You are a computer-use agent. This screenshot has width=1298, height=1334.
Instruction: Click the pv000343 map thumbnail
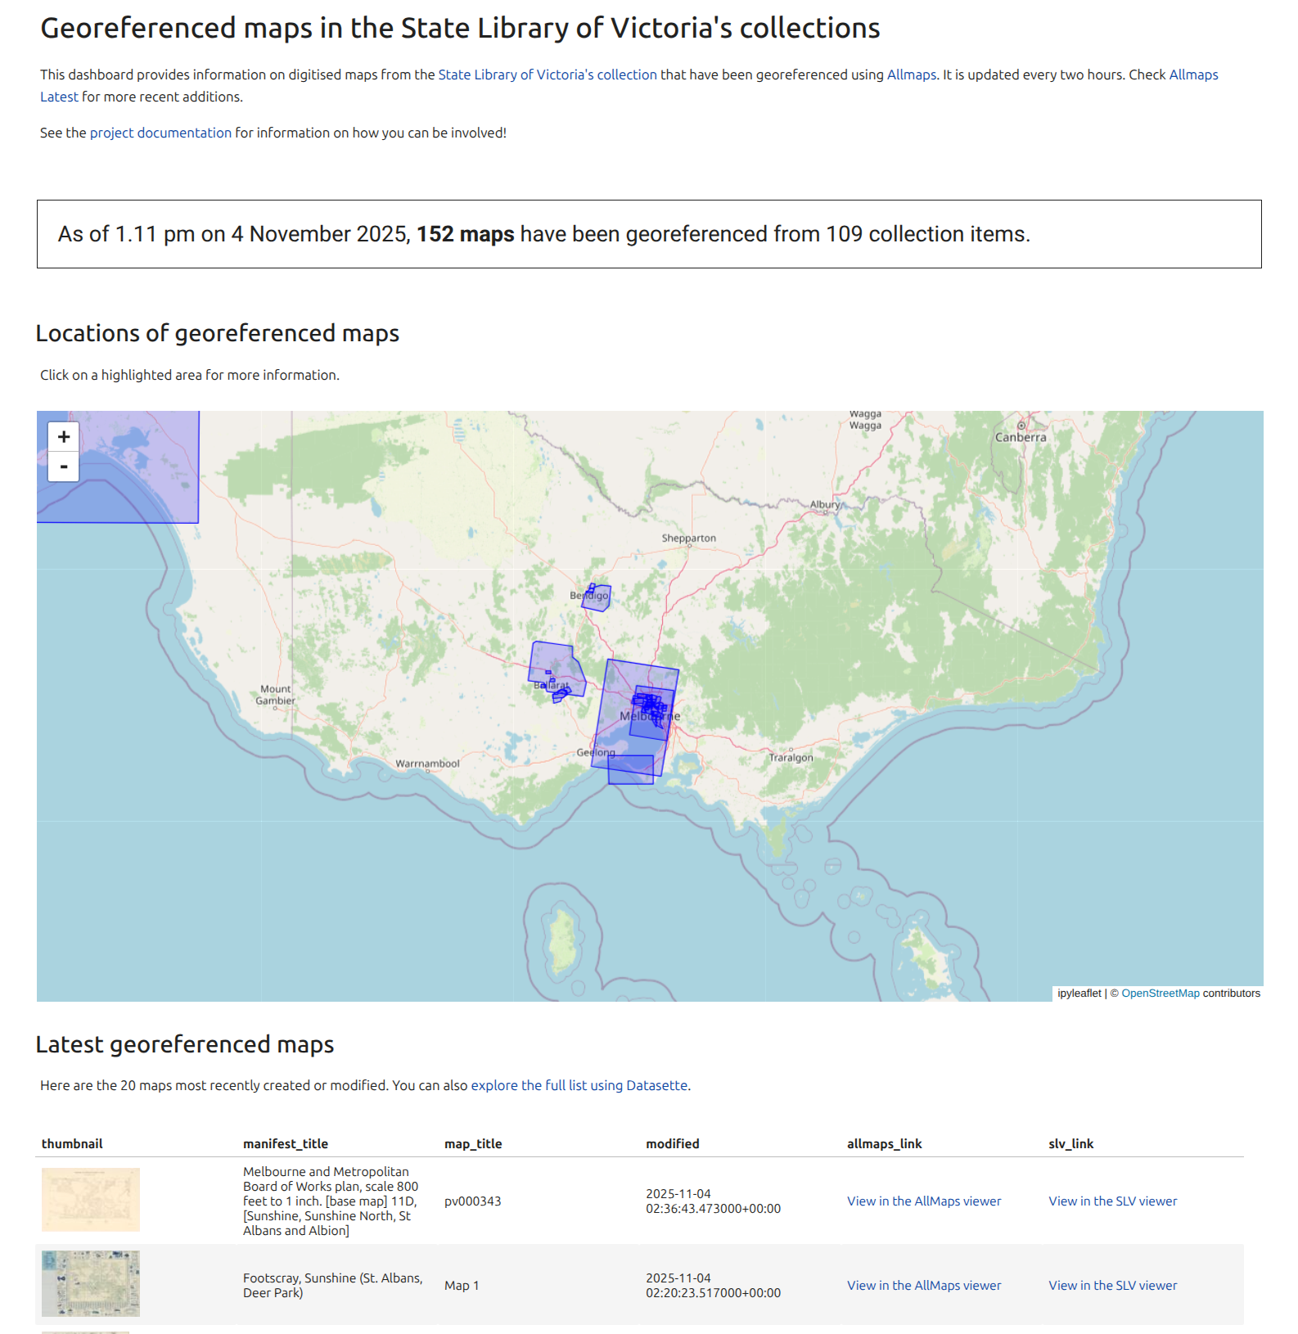click(91, 1200)
